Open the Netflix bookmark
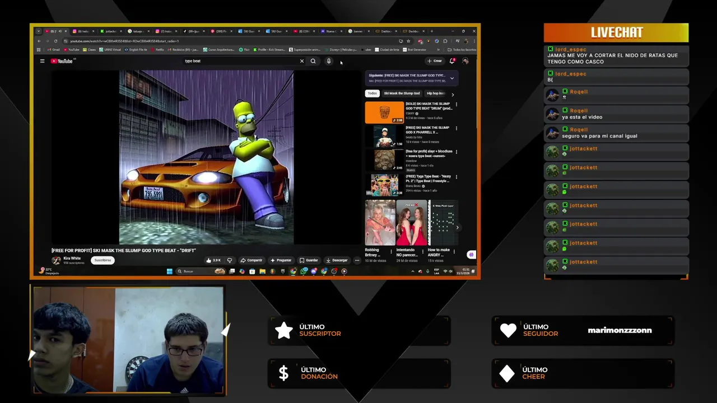 tap(157, 50)
